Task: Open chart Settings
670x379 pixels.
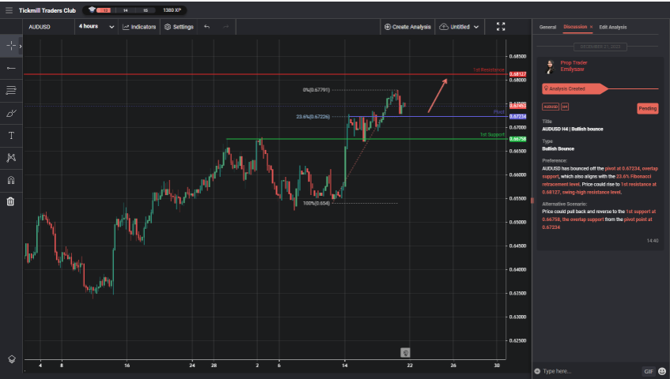Action: click(x=179, y=27)
